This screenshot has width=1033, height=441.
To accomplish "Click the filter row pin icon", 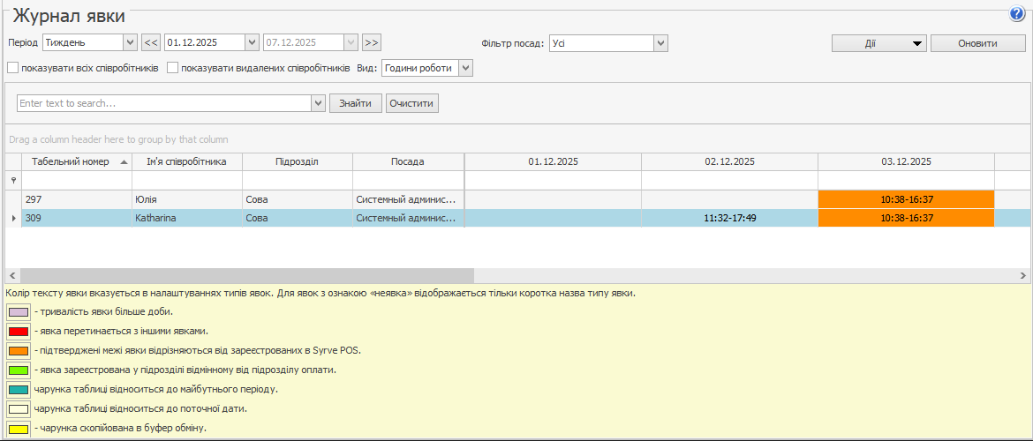I will coord(12,180).
